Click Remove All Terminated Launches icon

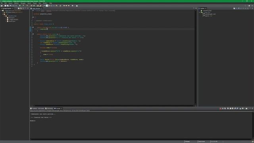[x=225, y=108]
